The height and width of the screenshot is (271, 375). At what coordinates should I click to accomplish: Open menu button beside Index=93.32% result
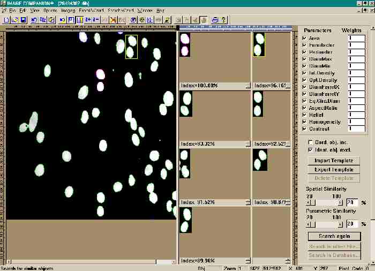click(247, 144)
